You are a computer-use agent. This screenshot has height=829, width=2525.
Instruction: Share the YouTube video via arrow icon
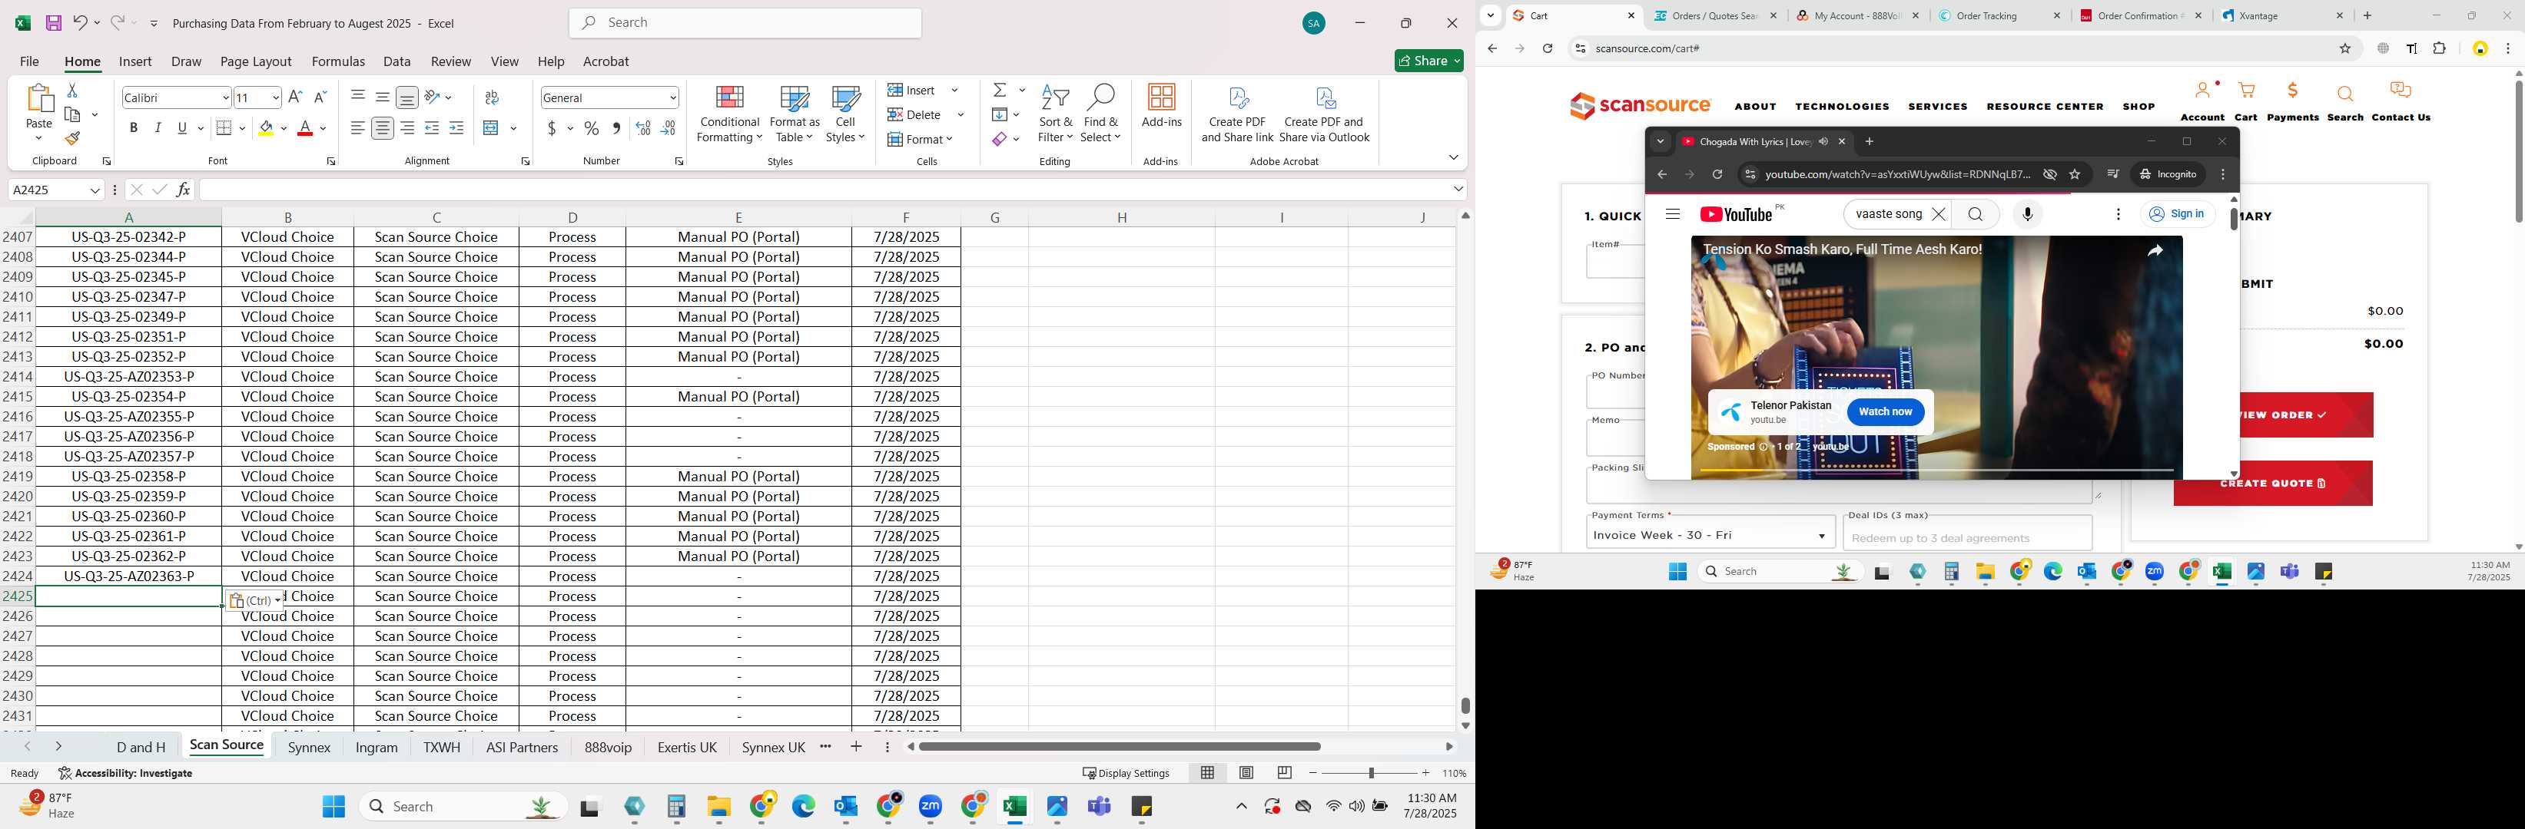click(x=2155, y=252)
